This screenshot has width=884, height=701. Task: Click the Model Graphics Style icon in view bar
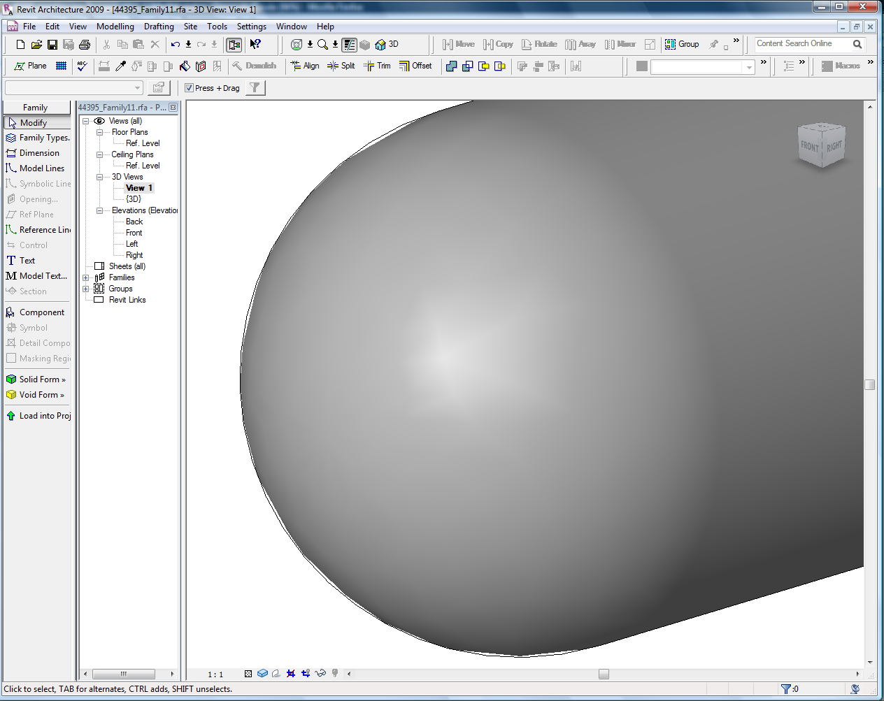(x=262, y=674)
